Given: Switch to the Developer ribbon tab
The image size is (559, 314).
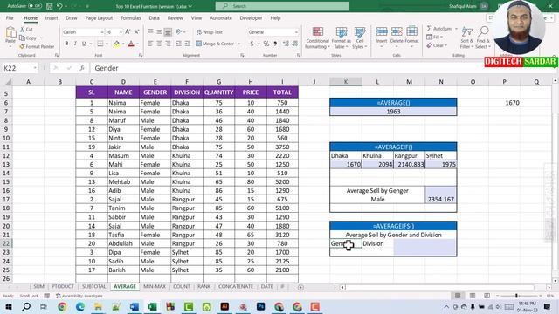Looking at the screenshot, I should click(x=251, y=17).
